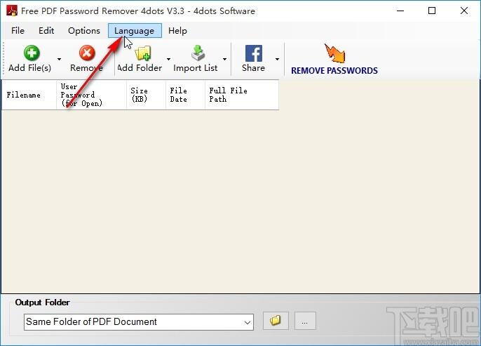Click the Facebook Share icon
Viewport: 481px width, 346px height.
pos(254,53)
